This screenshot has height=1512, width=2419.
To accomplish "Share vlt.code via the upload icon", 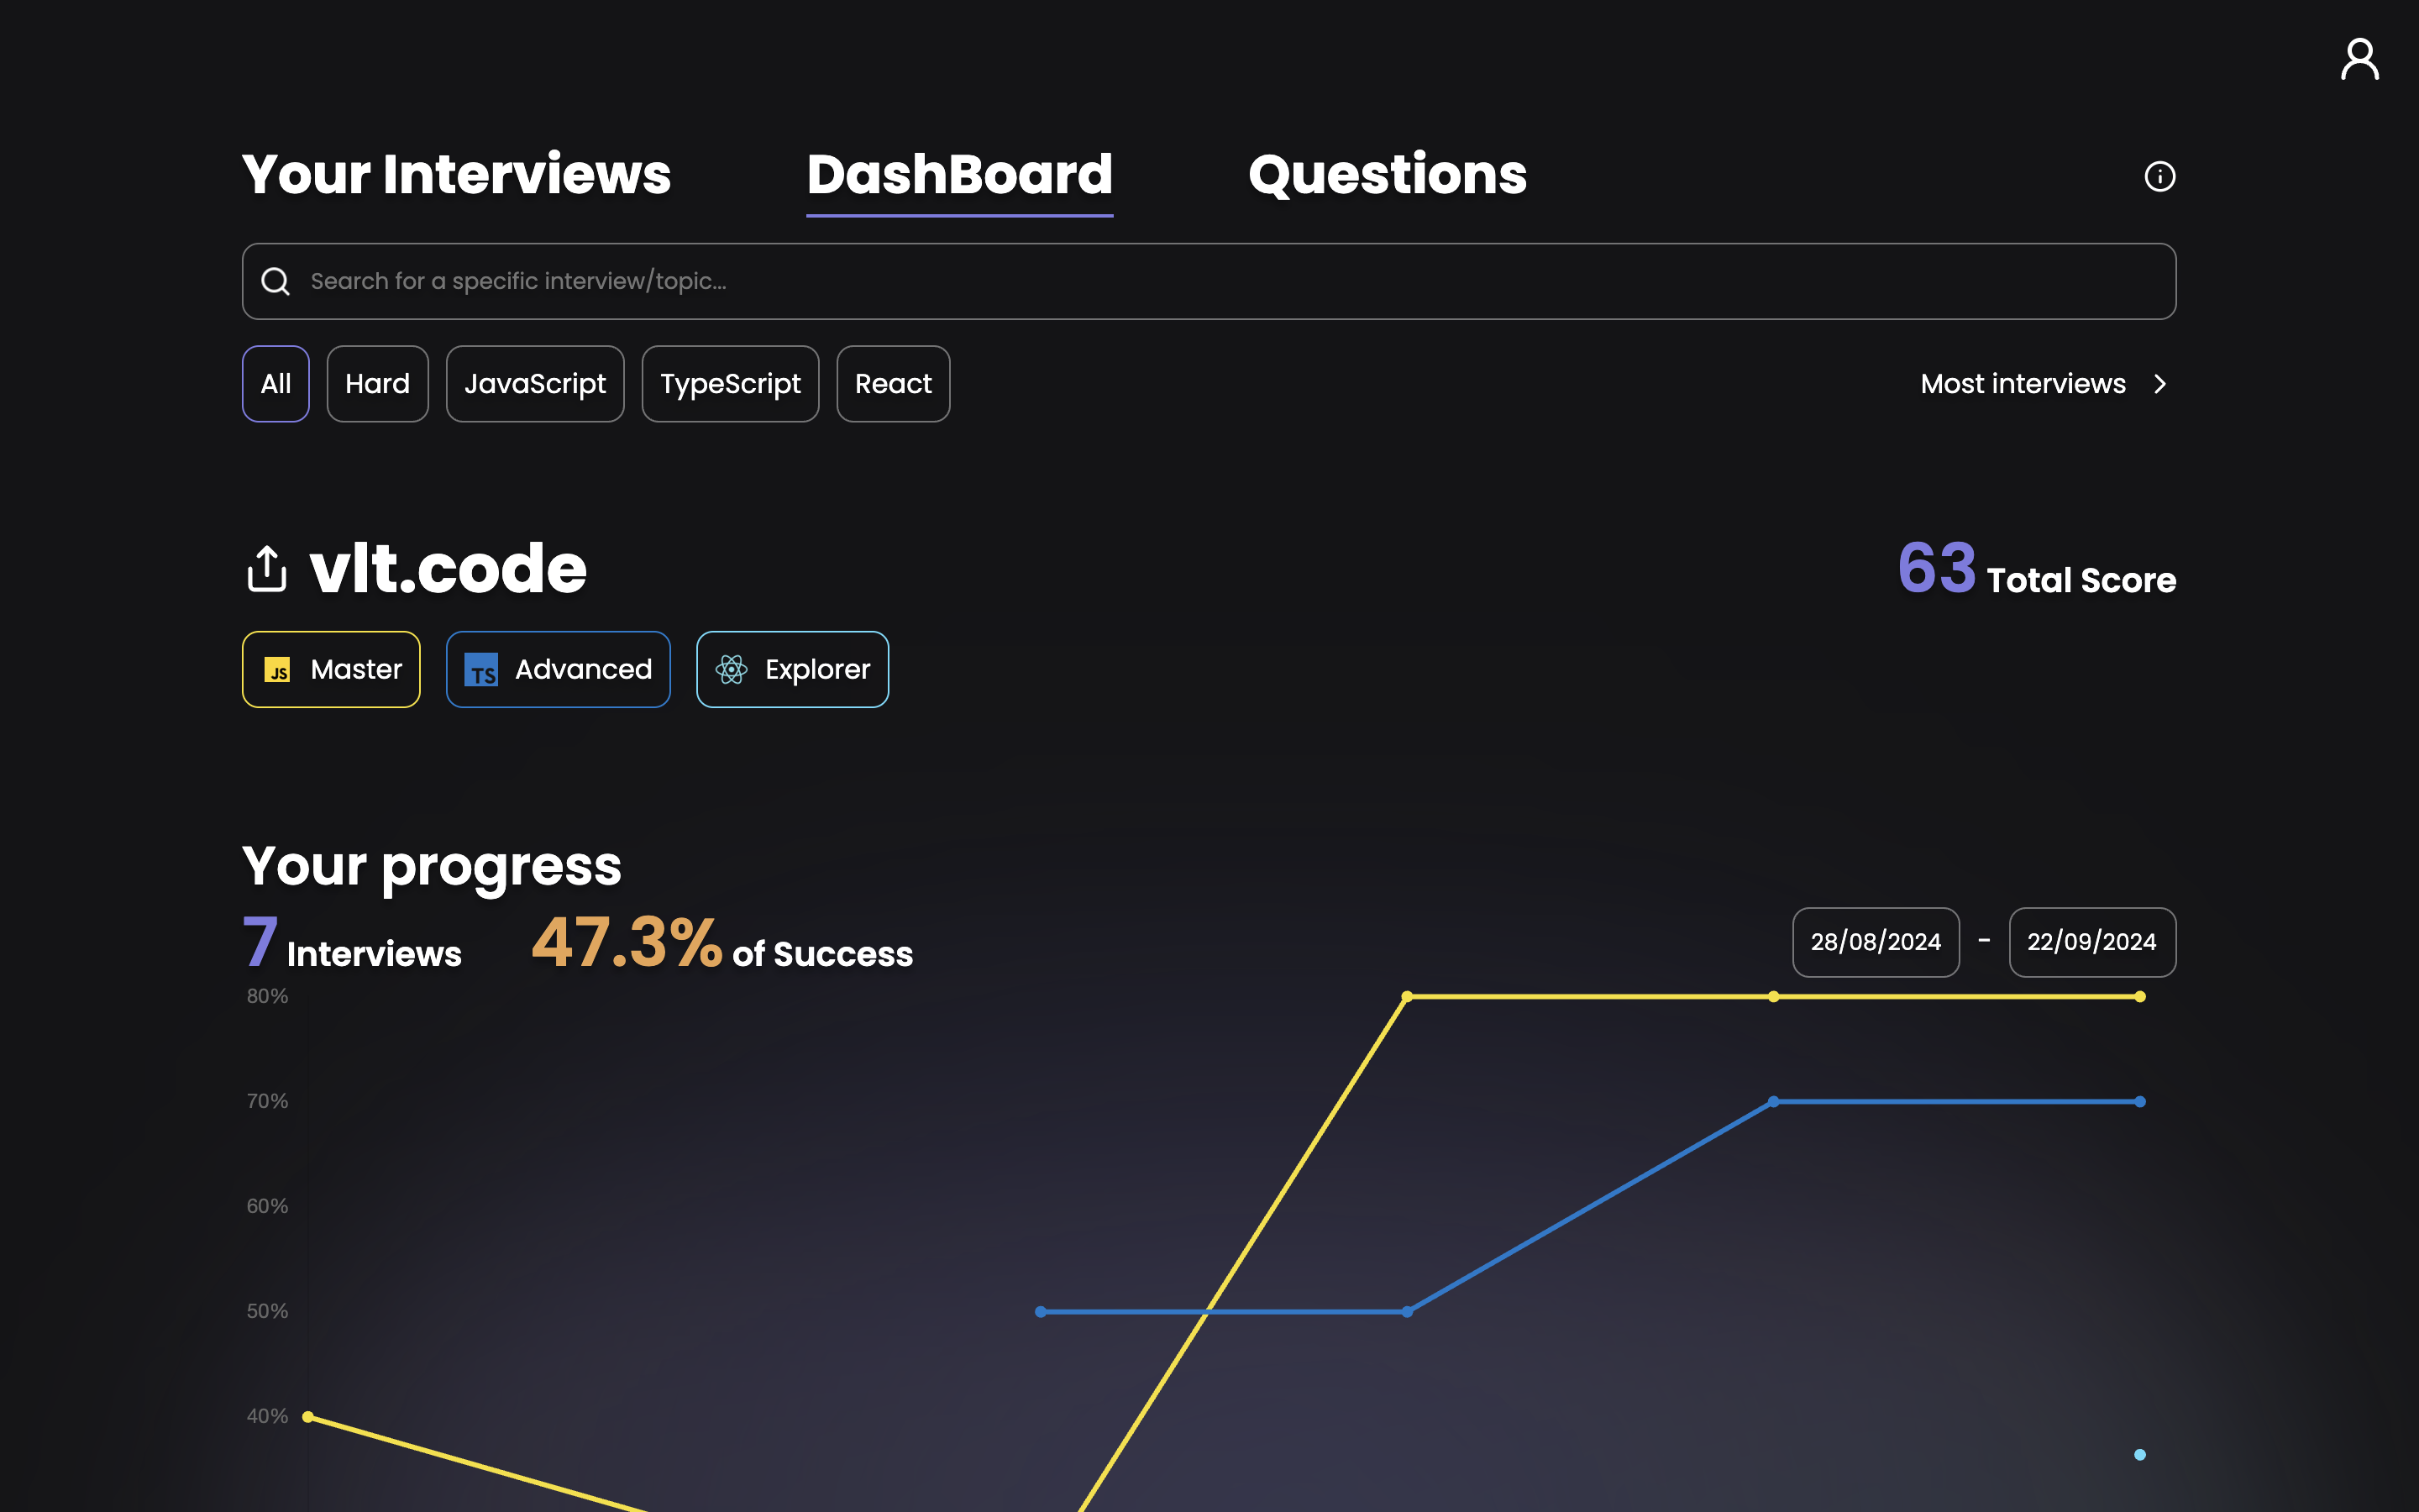I will point(266,568).
